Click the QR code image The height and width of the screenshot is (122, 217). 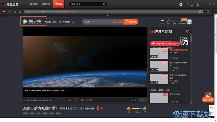click(x=184, y=41)
